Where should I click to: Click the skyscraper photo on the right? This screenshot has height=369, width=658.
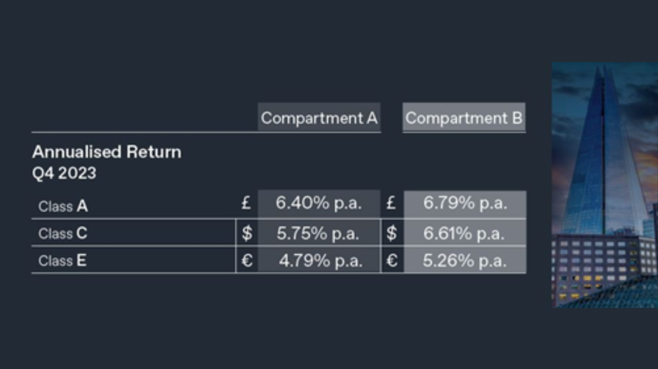click(x=605, y=185)
